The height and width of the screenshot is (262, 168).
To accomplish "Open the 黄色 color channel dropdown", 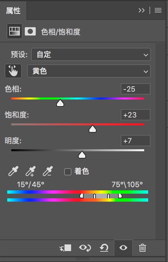I will (89, 71).
